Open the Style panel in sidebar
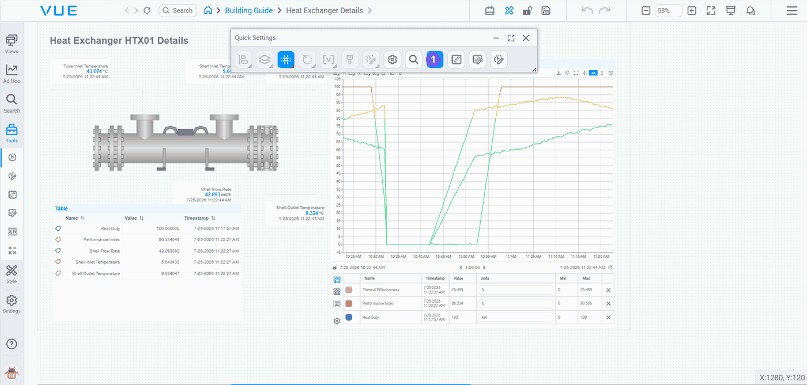 [x=12, y=274]
